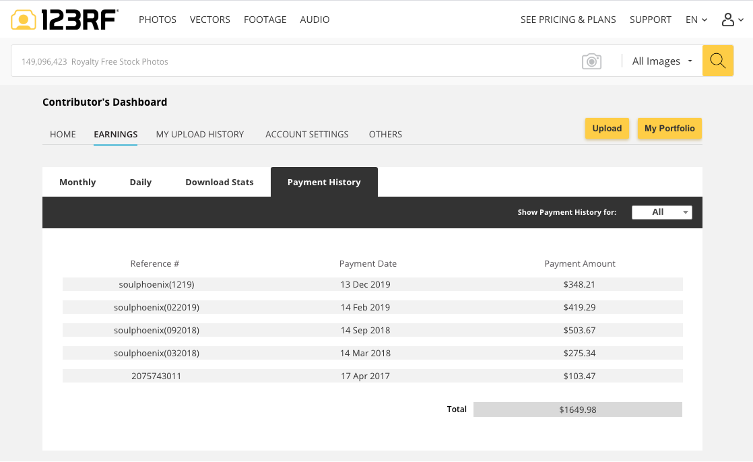
Task: Select reference soulphoenix(1219)
Action: tap(156, 284)
